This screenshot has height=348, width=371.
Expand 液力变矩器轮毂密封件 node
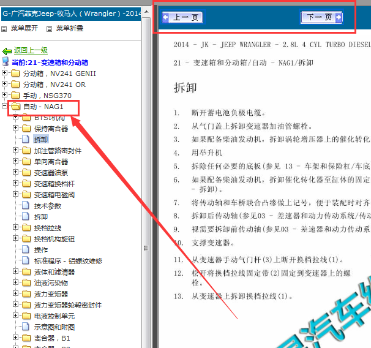(15, 304)
